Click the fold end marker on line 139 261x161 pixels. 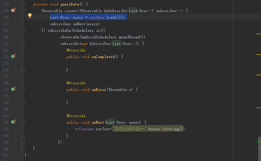(23, 103)
